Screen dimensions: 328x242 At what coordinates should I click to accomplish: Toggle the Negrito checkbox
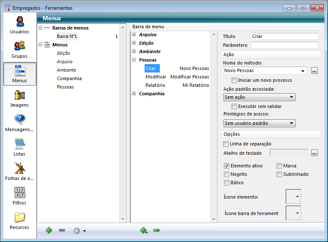pyautogui.click(x=226, y=175)
